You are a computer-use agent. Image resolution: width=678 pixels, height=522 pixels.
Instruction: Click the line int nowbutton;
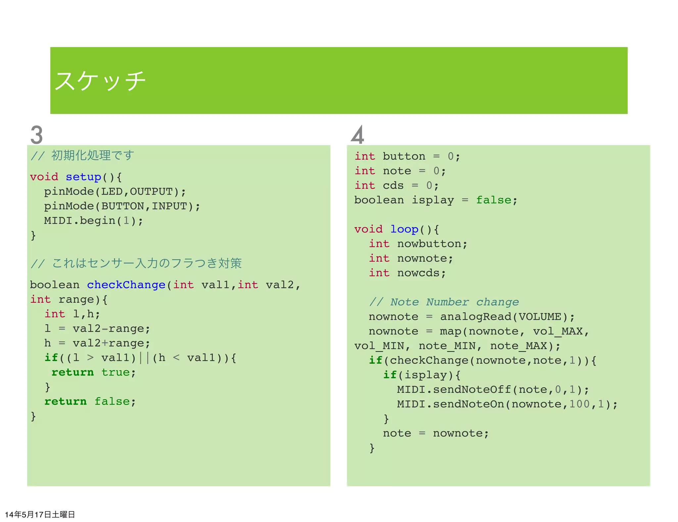(x=418, y=244)
